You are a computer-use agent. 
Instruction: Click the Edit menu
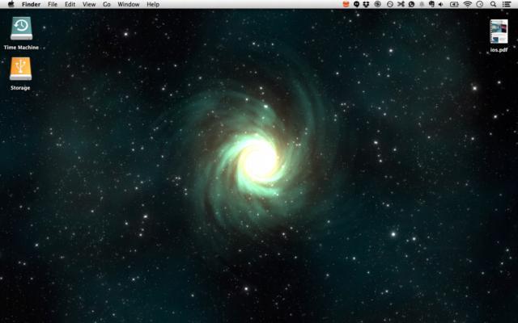point(70,4)
